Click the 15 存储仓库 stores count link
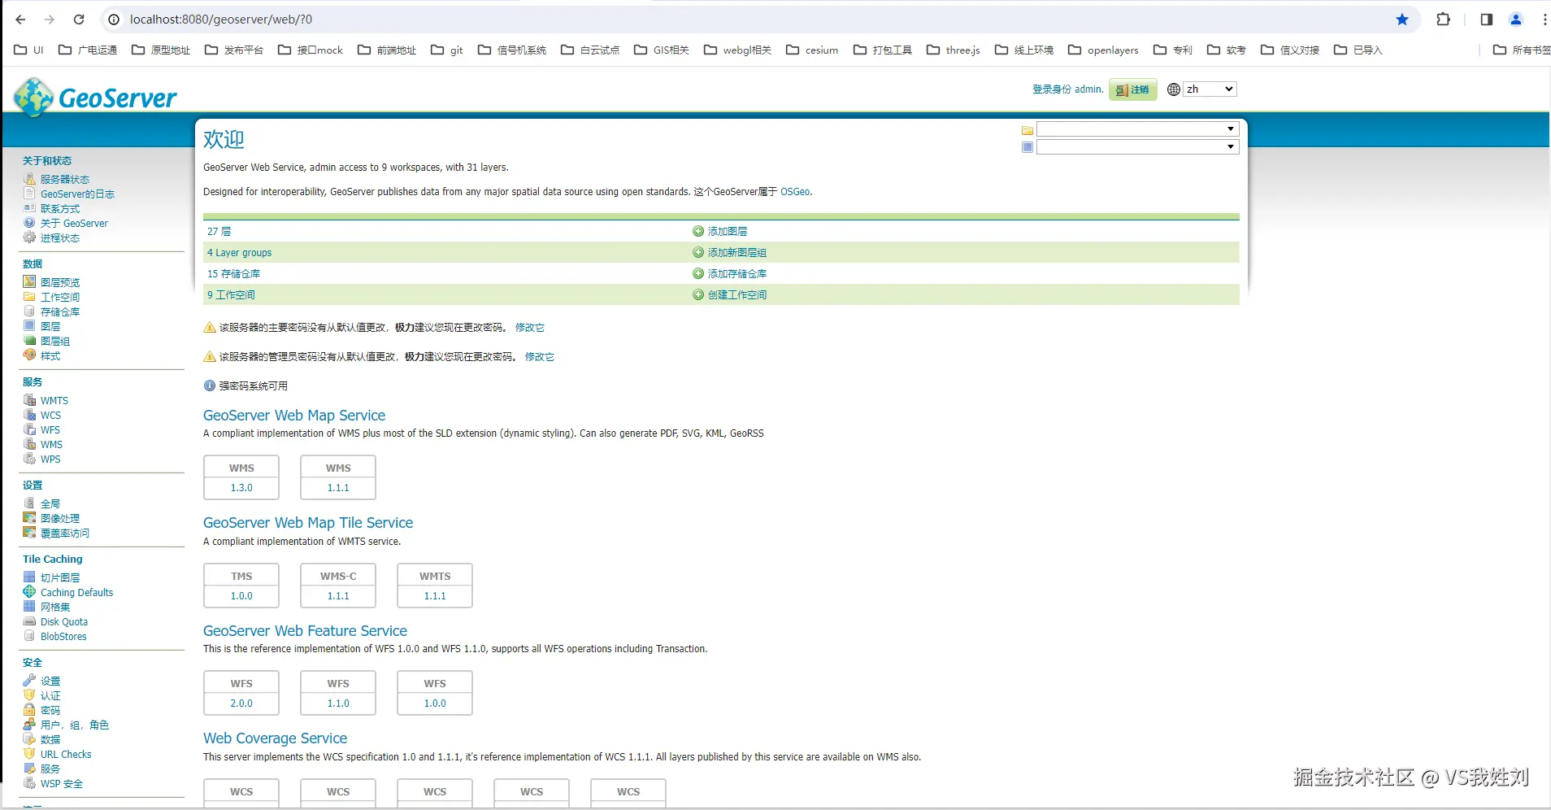Image resolution: width=1551 pixels, height=810 pixels. pos(234,274)
